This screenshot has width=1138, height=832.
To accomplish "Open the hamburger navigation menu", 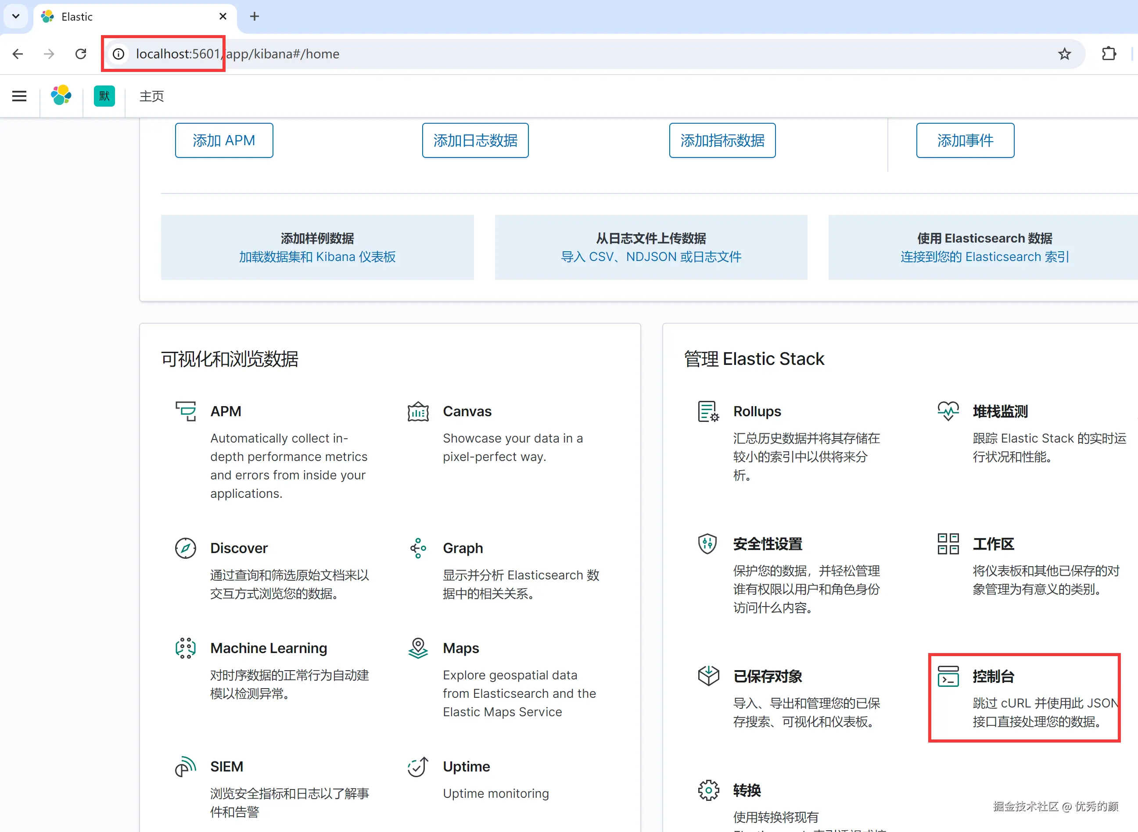I will [19, 96].
